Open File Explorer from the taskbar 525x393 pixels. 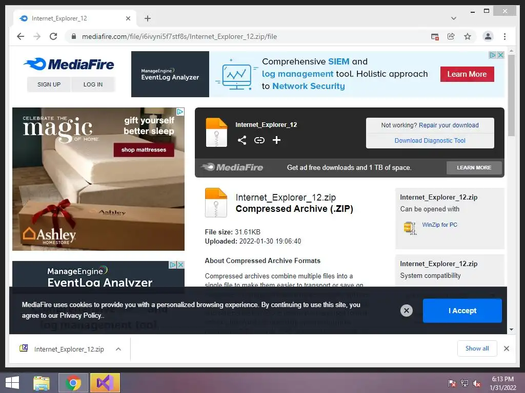tap(42, 383)
